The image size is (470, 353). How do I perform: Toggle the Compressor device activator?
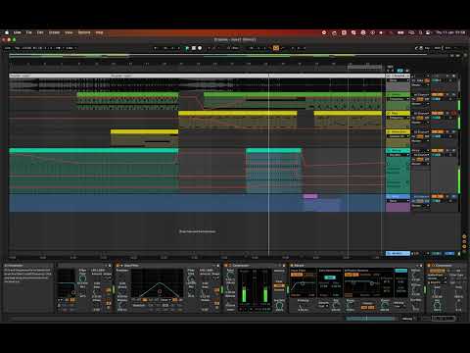226,266
